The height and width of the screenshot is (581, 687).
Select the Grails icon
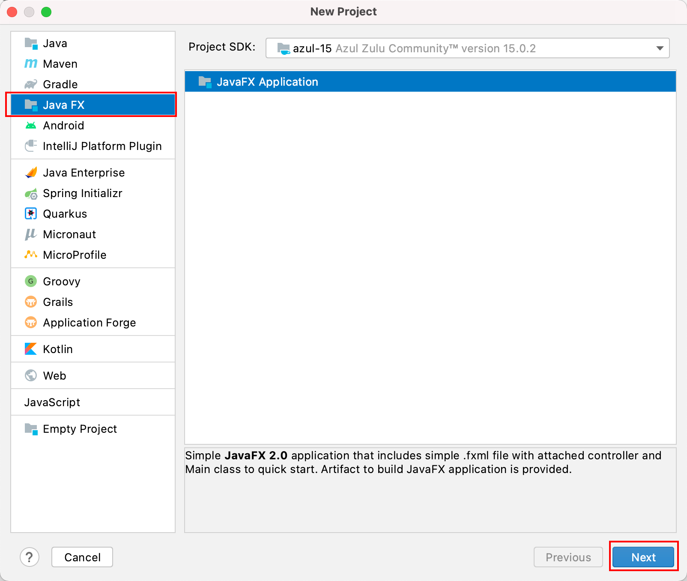[30, 302]
